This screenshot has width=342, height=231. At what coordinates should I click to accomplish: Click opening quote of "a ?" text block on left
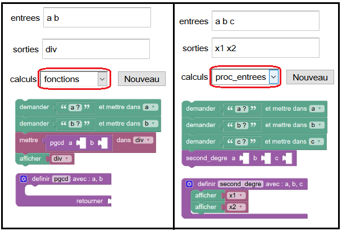click(x=63, y=107)
